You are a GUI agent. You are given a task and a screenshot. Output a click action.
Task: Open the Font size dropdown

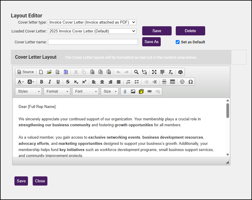click(110, 91)
